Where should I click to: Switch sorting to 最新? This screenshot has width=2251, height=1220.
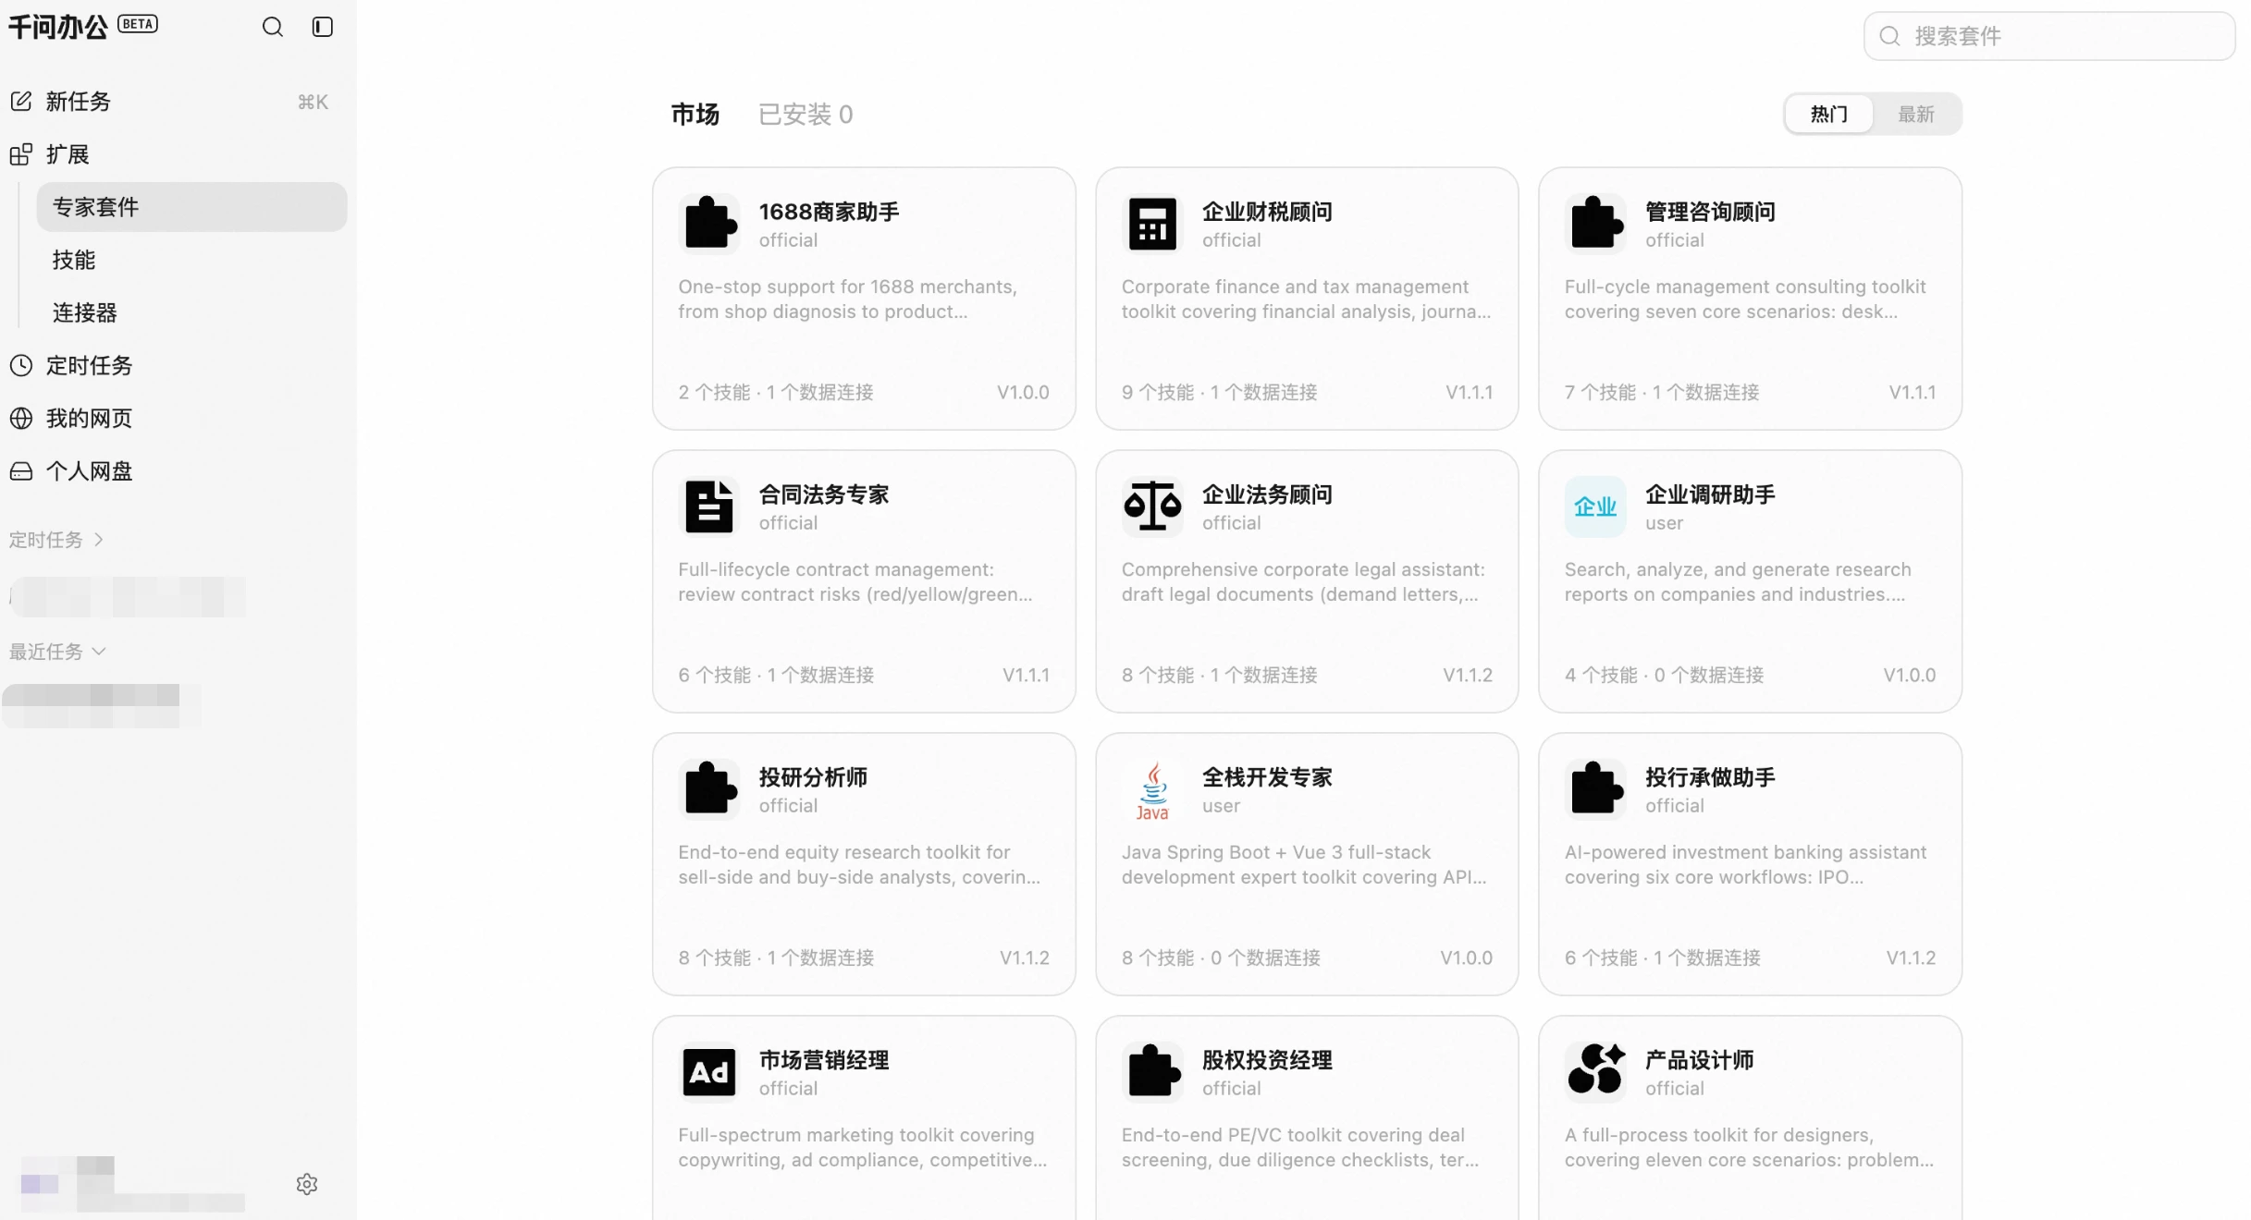coord(1915,114)
